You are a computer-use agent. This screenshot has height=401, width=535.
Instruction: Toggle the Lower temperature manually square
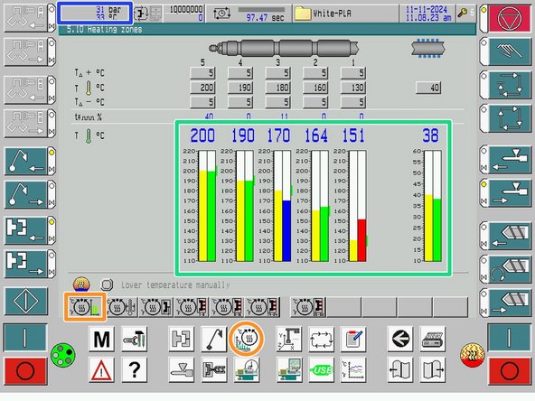(x=107, y=284)
